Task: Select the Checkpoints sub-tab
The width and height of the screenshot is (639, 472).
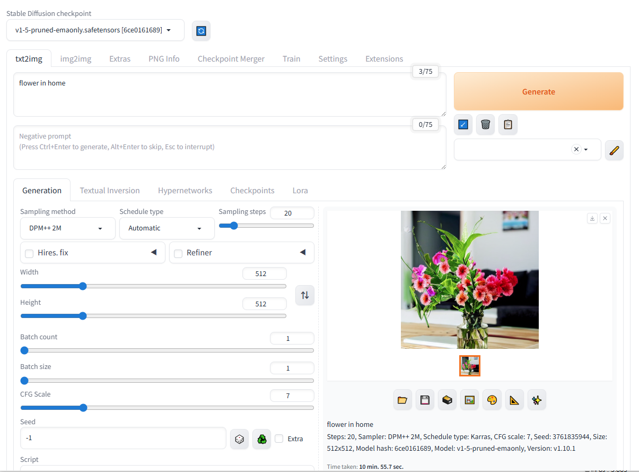Action: point(252,190)
